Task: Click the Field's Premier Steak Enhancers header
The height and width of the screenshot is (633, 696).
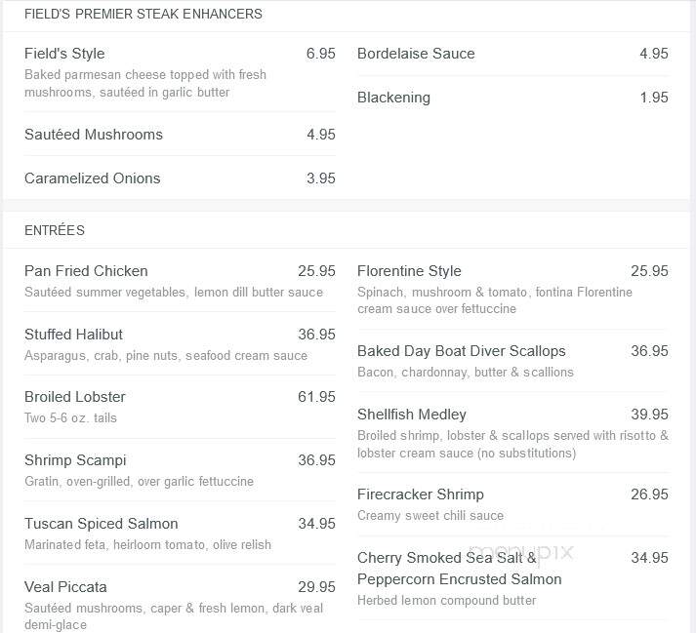Action: [143, 14]
